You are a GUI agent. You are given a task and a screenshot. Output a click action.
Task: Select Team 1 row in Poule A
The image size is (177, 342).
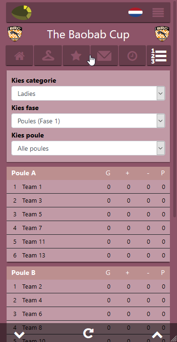coord(88,187)
